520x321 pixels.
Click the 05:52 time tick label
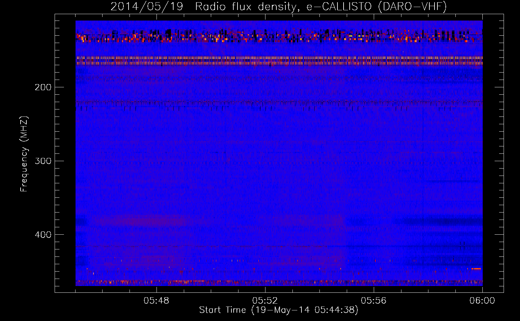265,301
